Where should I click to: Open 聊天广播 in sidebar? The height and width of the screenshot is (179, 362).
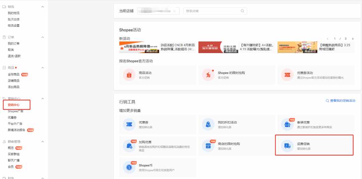(x=14, y=161)
